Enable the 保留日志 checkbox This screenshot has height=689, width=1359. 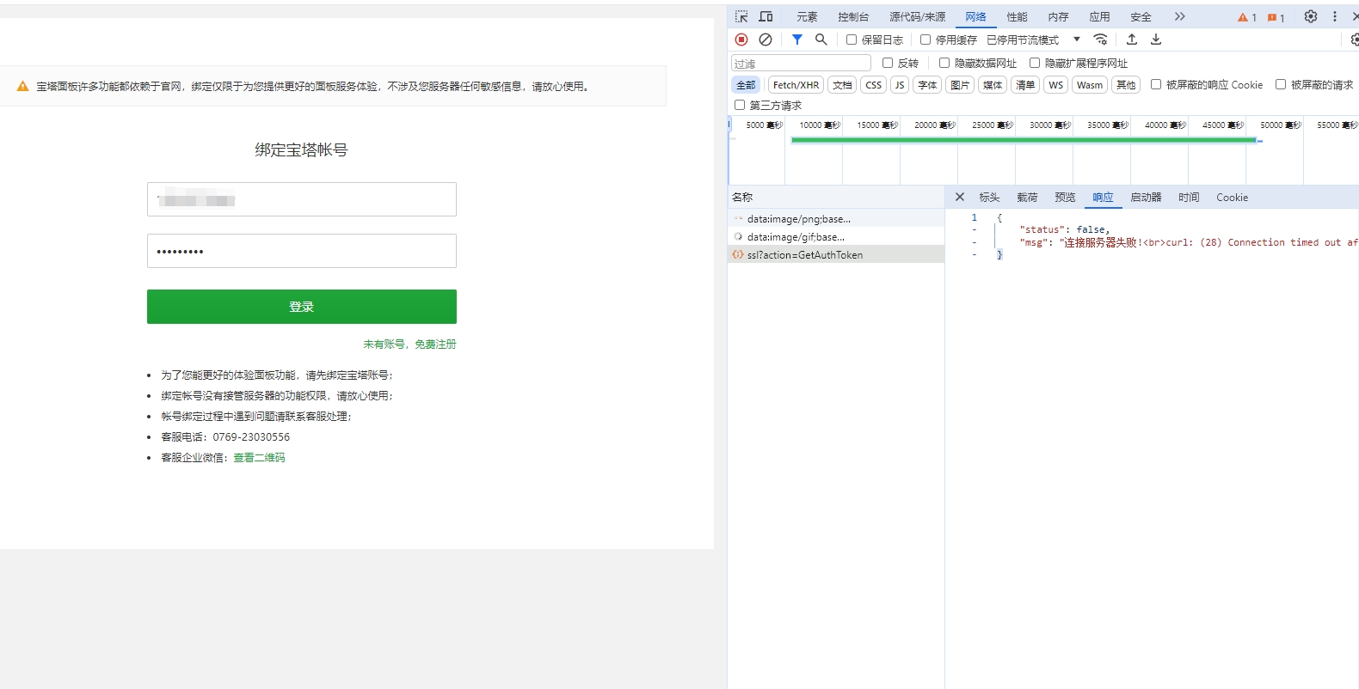[852, 40]
